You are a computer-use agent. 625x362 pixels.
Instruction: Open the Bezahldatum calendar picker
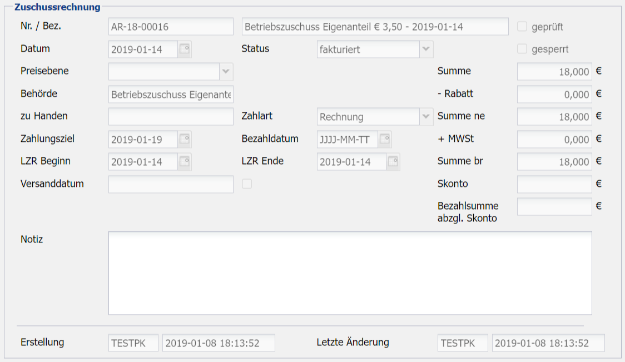coord(385,139)
